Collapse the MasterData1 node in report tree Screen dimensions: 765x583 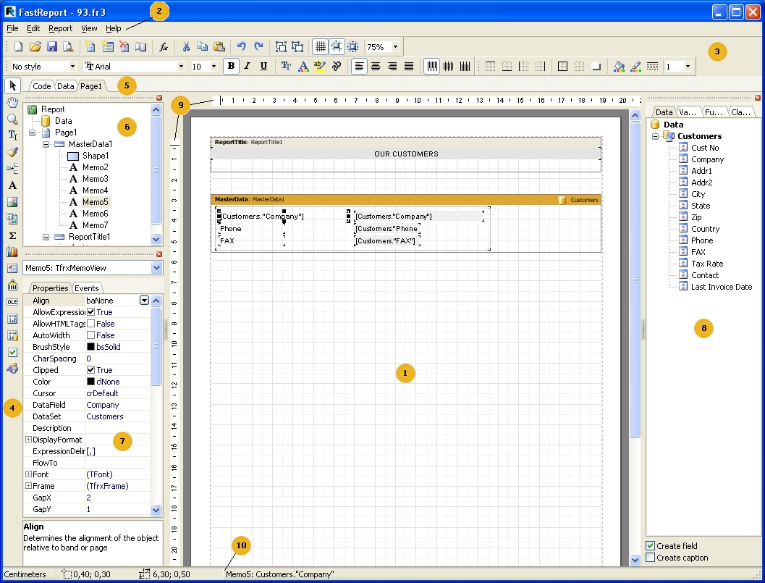(46, 144)
